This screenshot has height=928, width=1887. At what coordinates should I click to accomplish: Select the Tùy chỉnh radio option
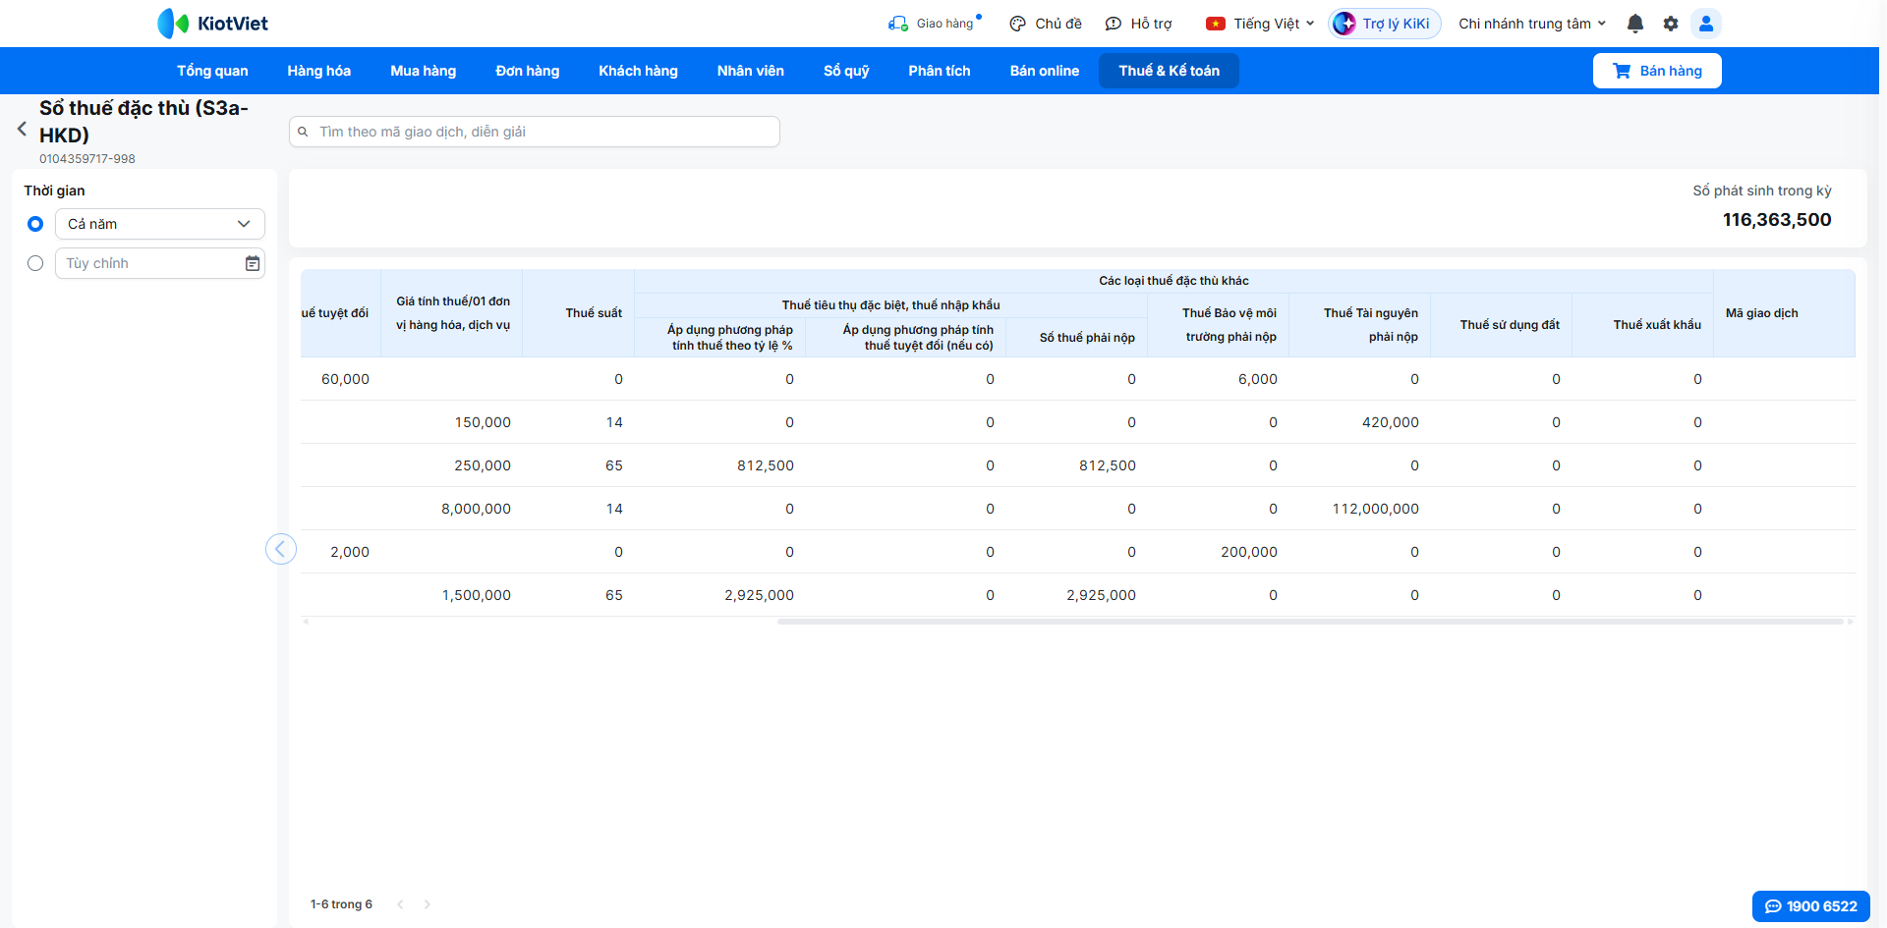pyautogui.click(x=35, y=263)
